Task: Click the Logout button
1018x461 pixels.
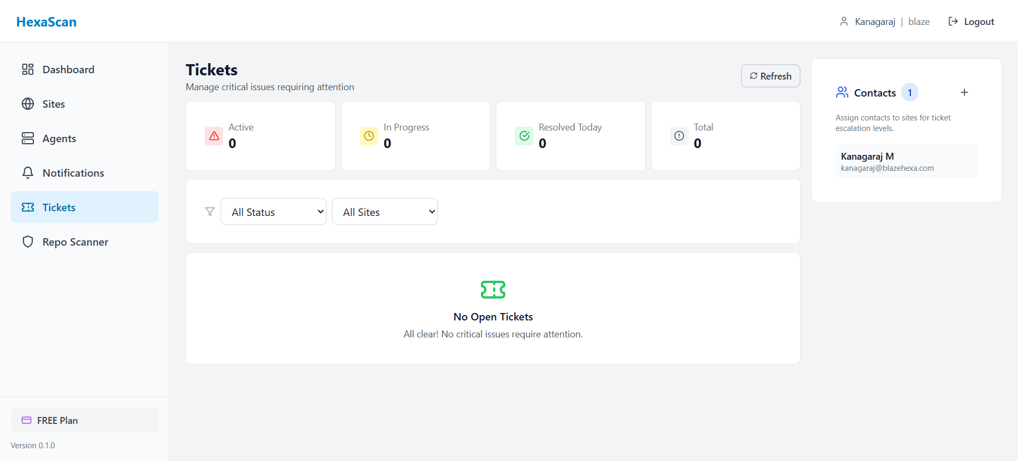Action: click(x=971, y=21)
